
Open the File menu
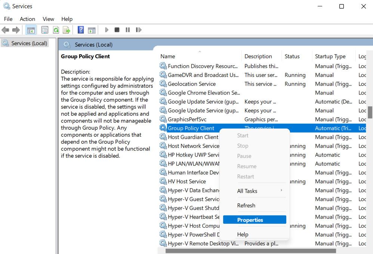point(8,19)
